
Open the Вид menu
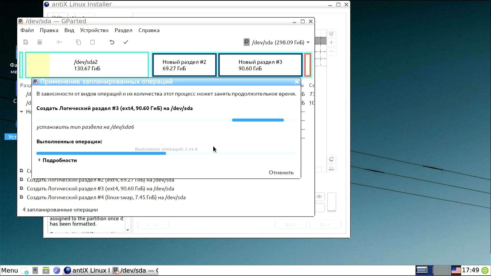point(69,30)
